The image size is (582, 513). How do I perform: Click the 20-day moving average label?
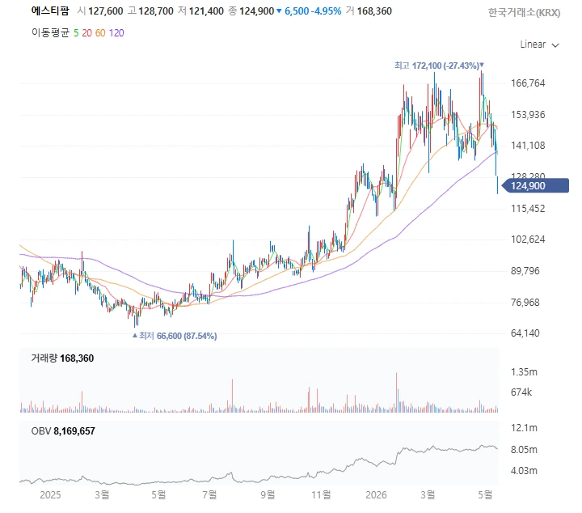(86, 33)
